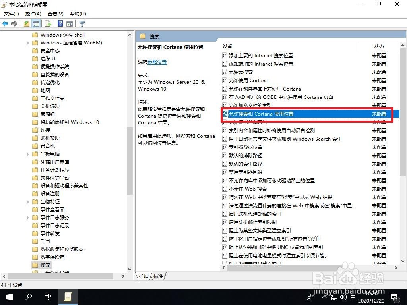
Task: Click the Up one level folder icon
Action: tap(27, 24)
